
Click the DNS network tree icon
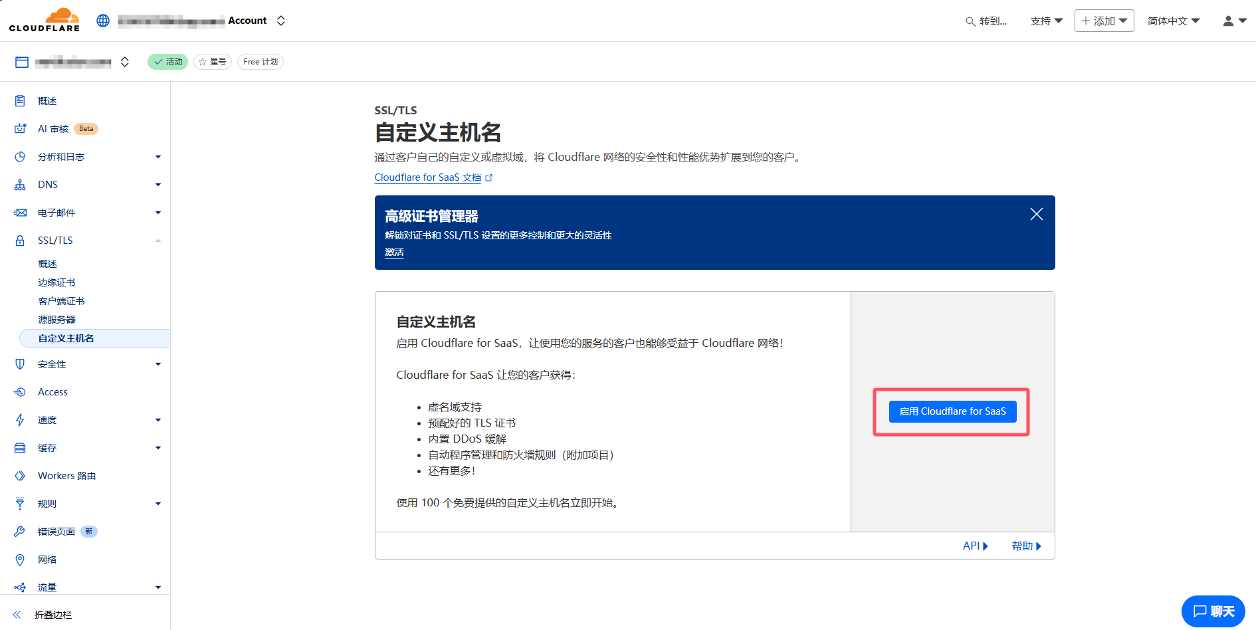click(x=20, y=185)
